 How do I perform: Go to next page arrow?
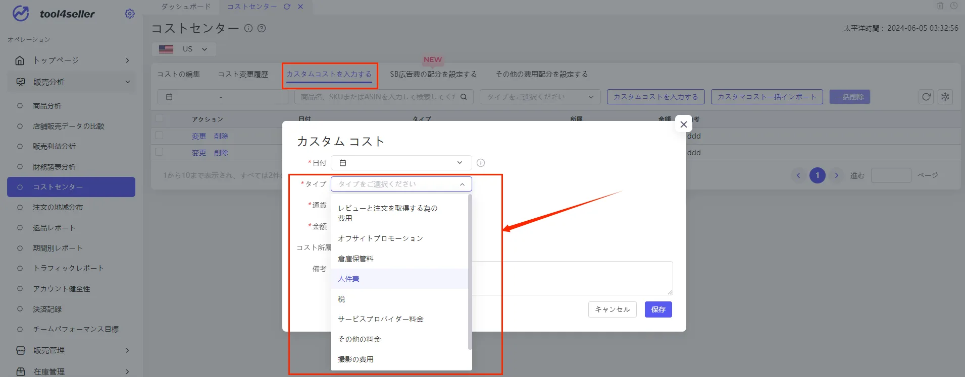tap(837, 175)
